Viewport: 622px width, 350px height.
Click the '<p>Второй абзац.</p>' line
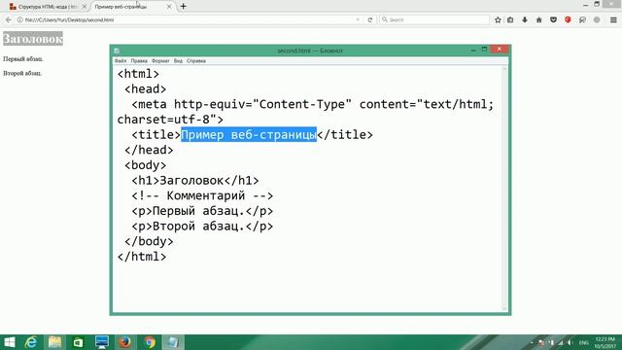202,227
